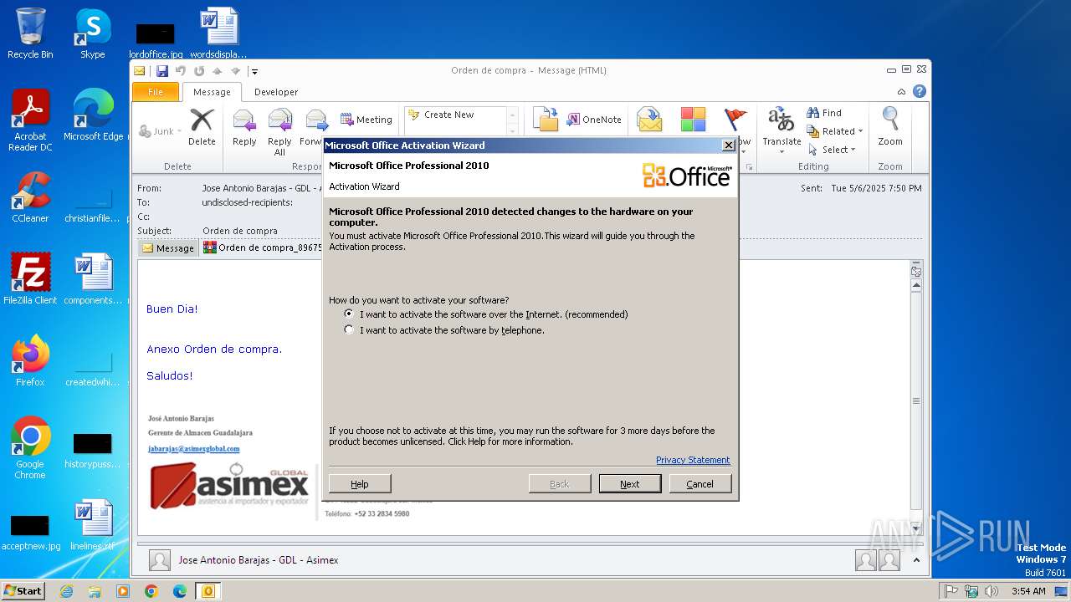1071x602 pixels.
Task: Open the Recycle Bin desktop icon
Action: click(x=30, y=33)
